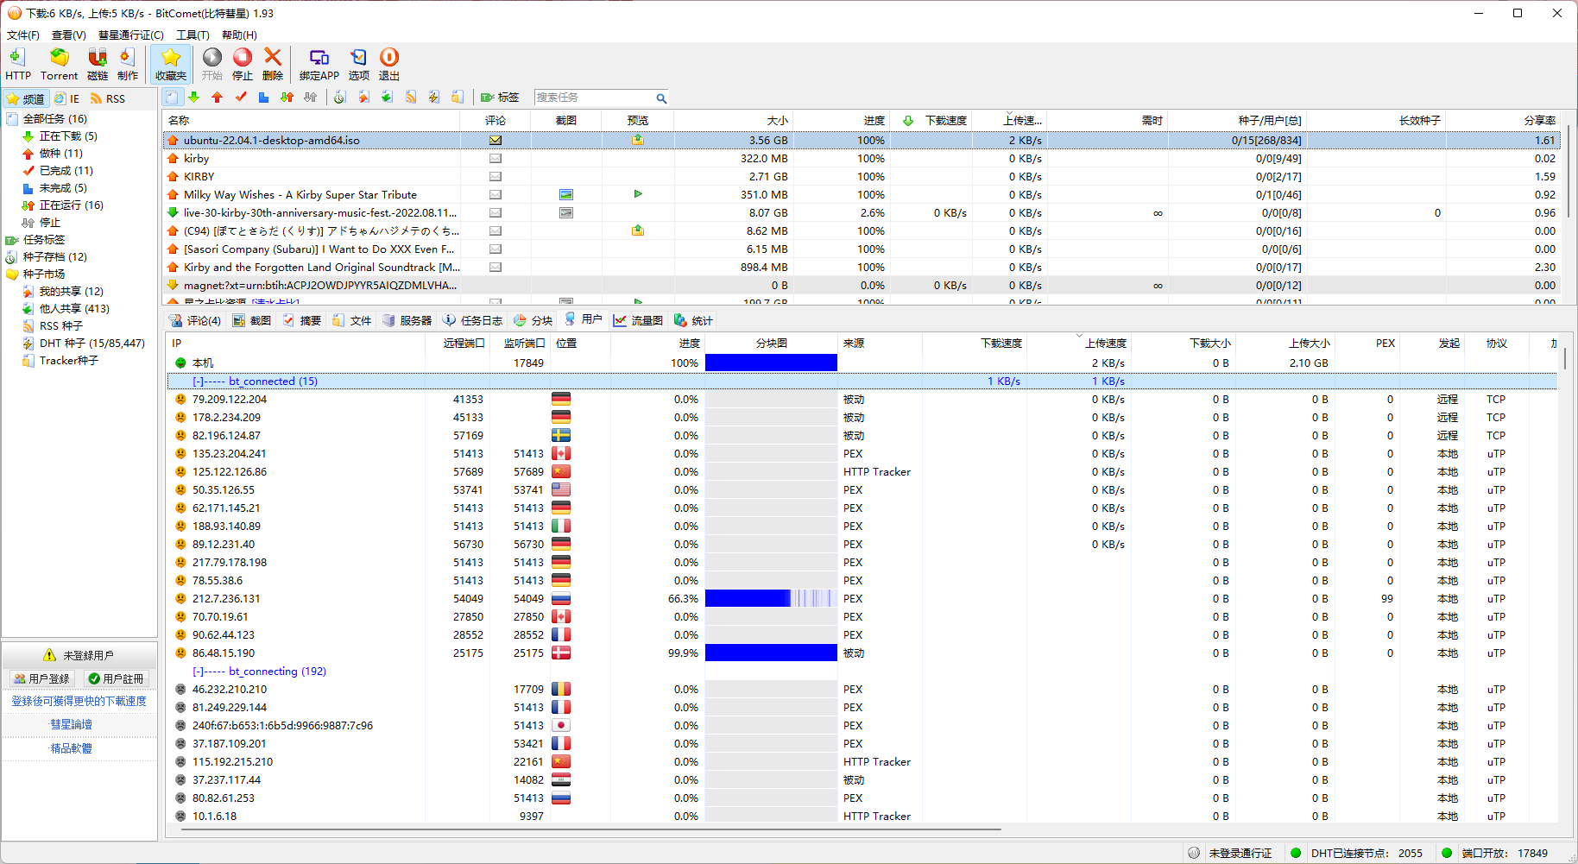1578x864 pixels.
Task: Click the 磁链 magnet link icon
Action: [98, 65]
